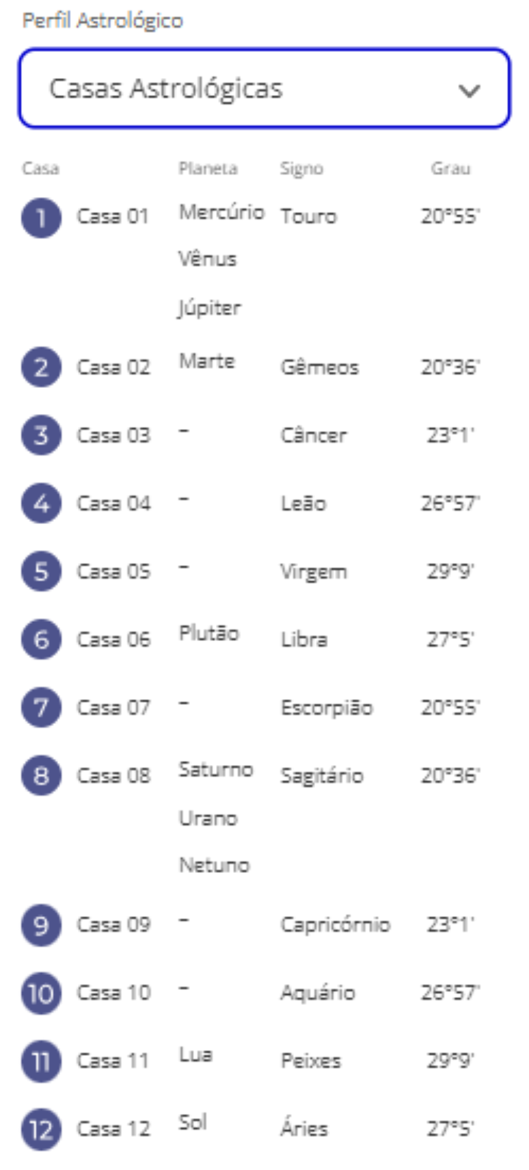Click the number 3 circle icon
This screenshot has width=529, height=1170.
click(x=41, y=435)
